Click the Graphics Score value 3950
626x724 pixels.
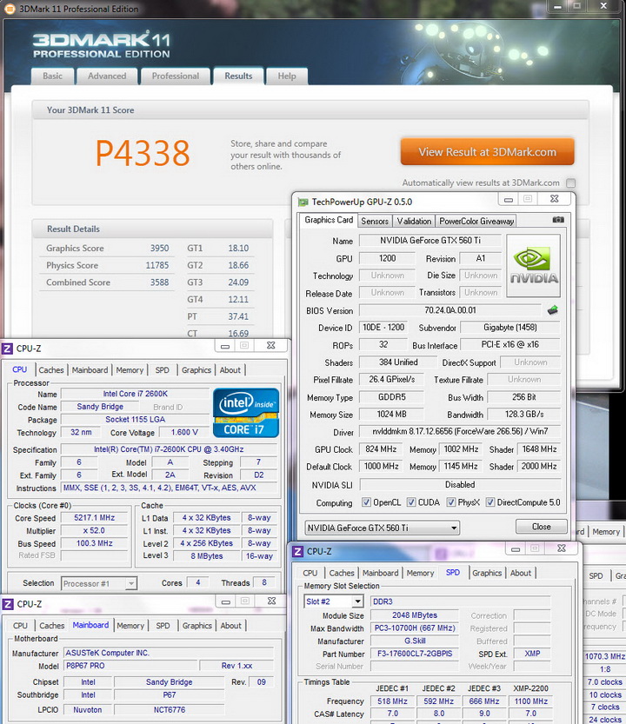[159, 248]
